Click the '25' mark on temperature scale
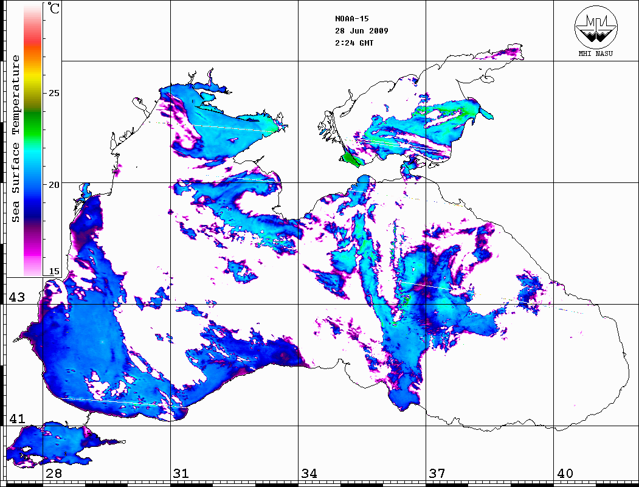This screenshot has width=639, height=487. [x=54, y=93]
